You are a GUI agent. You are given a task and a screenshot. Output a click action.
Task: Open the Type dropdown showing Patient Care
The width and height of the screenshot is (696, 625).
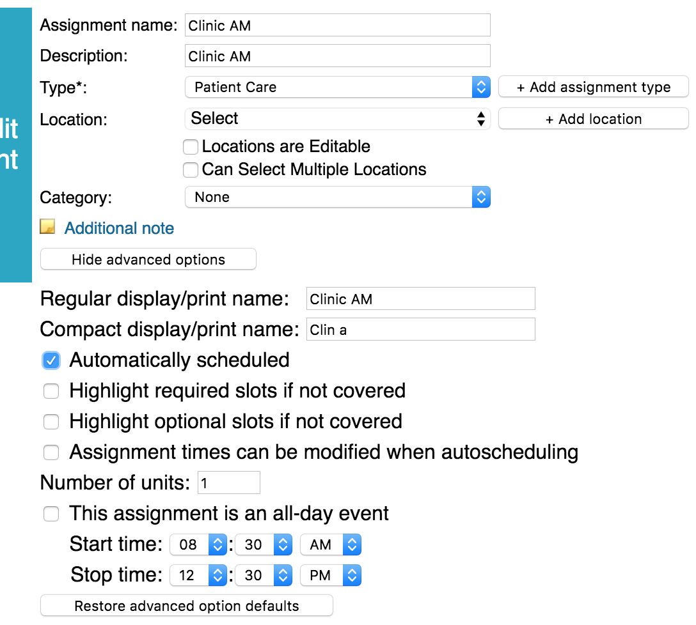click(x=338, y=87)
